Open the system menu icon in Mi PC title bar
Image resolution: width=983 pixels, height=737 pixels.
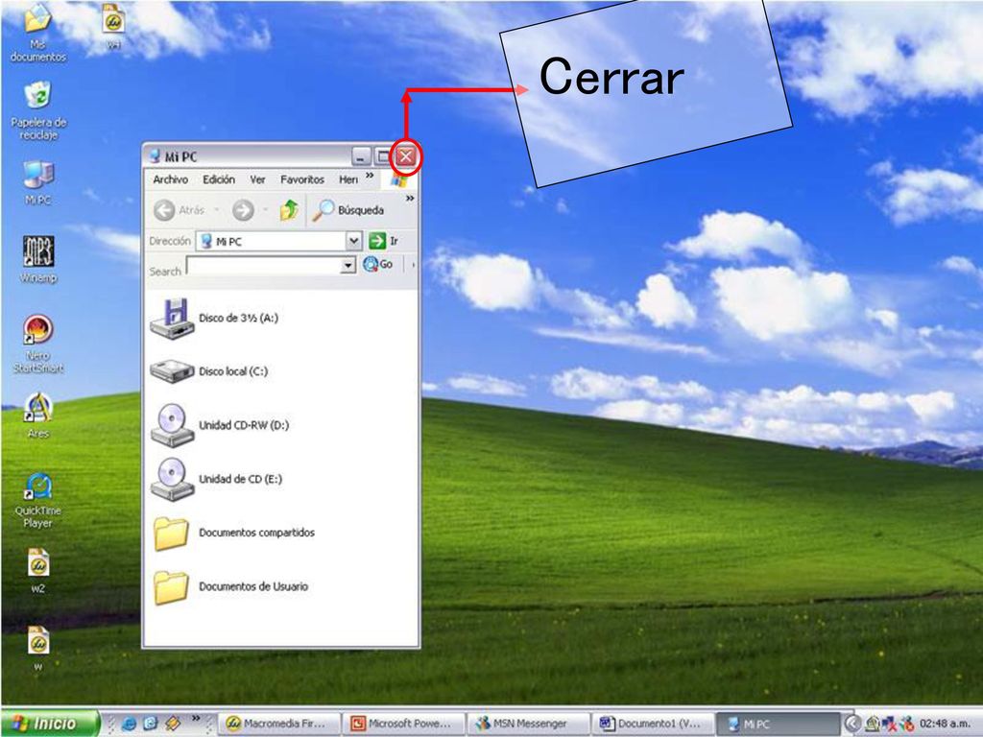[x=155, y=156]
